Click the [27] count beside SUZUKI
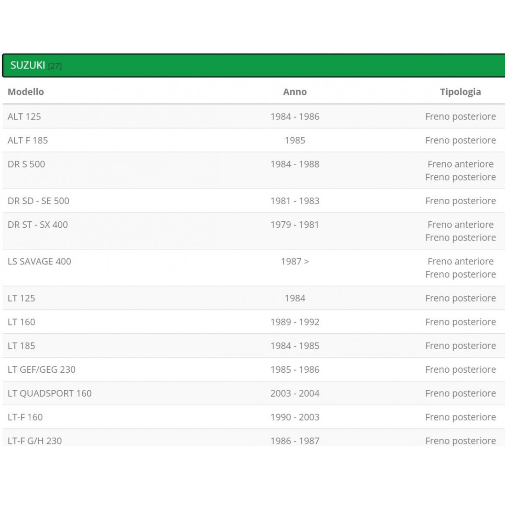The width and height of the screenshot is (505, 505). point(55,66)
